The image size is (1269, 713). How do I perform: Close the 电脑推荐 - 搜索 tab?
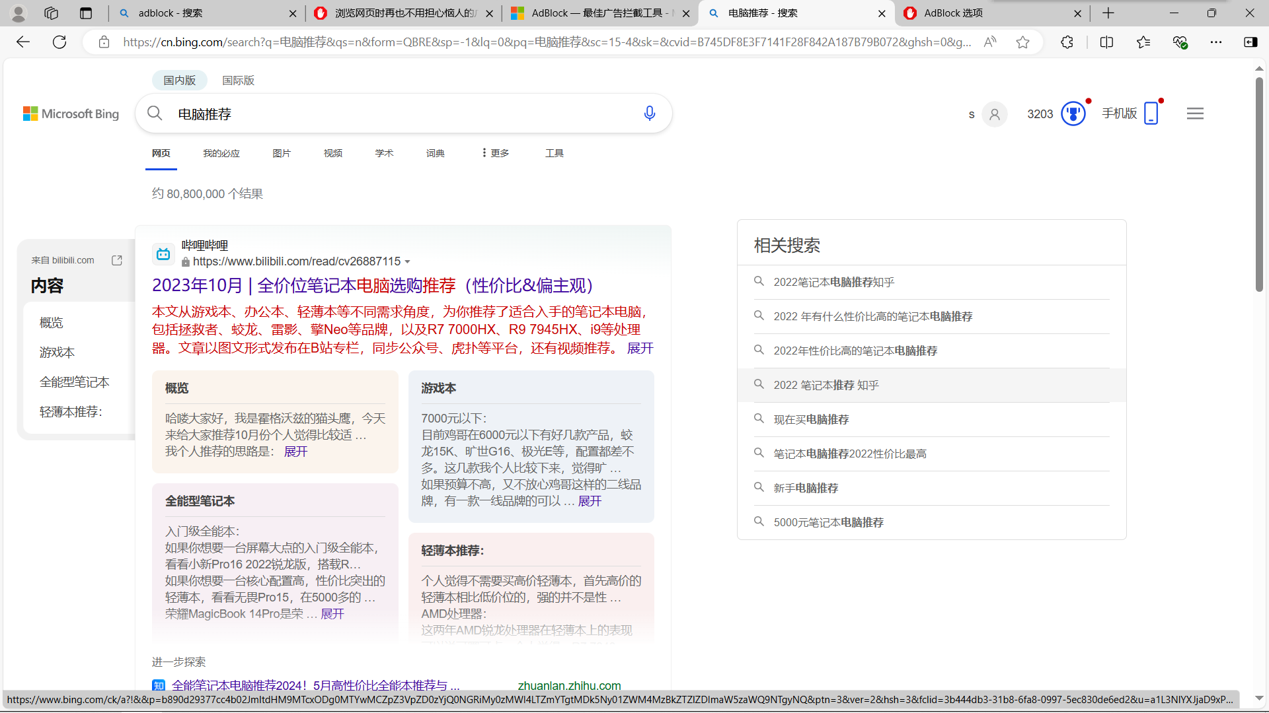tap(882, 13)
